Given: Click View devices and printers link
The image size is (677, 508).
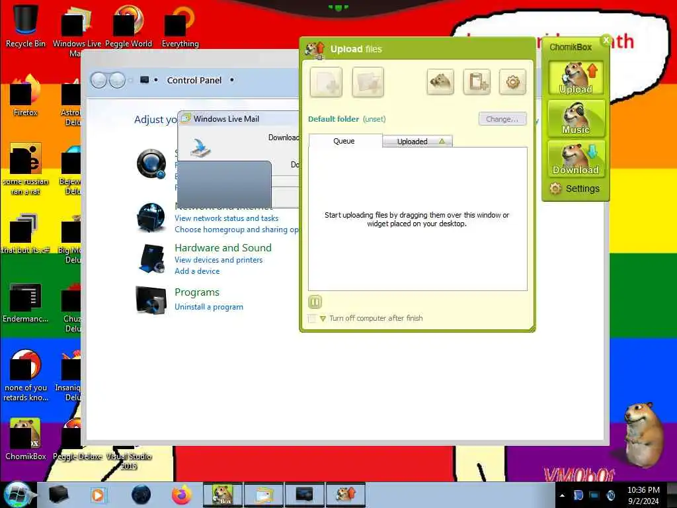Looking at the screenshot, I should (218, 259).
